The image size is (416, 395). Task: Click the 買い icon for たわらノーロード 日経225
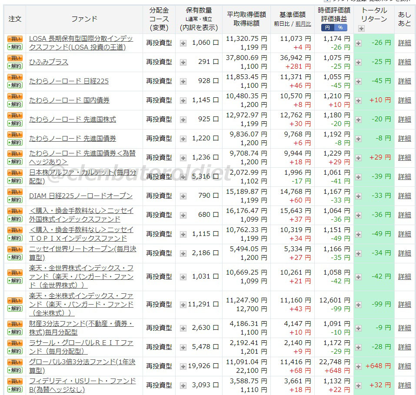(x=14, y=77)
